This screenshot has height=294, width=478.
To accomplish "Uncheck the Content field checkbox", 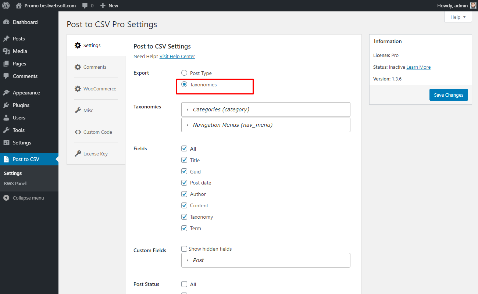I will click(184, 205).
